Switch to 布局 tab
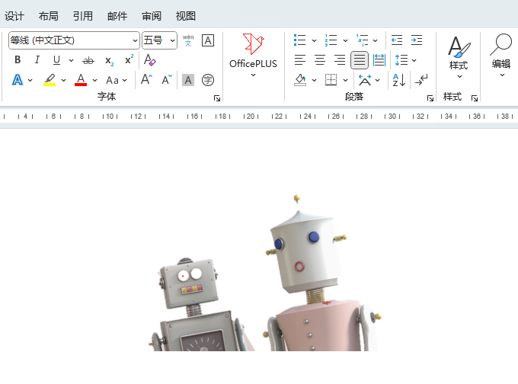Image resolution: width=518 pixels, height=384 pixels. [49, 16]
